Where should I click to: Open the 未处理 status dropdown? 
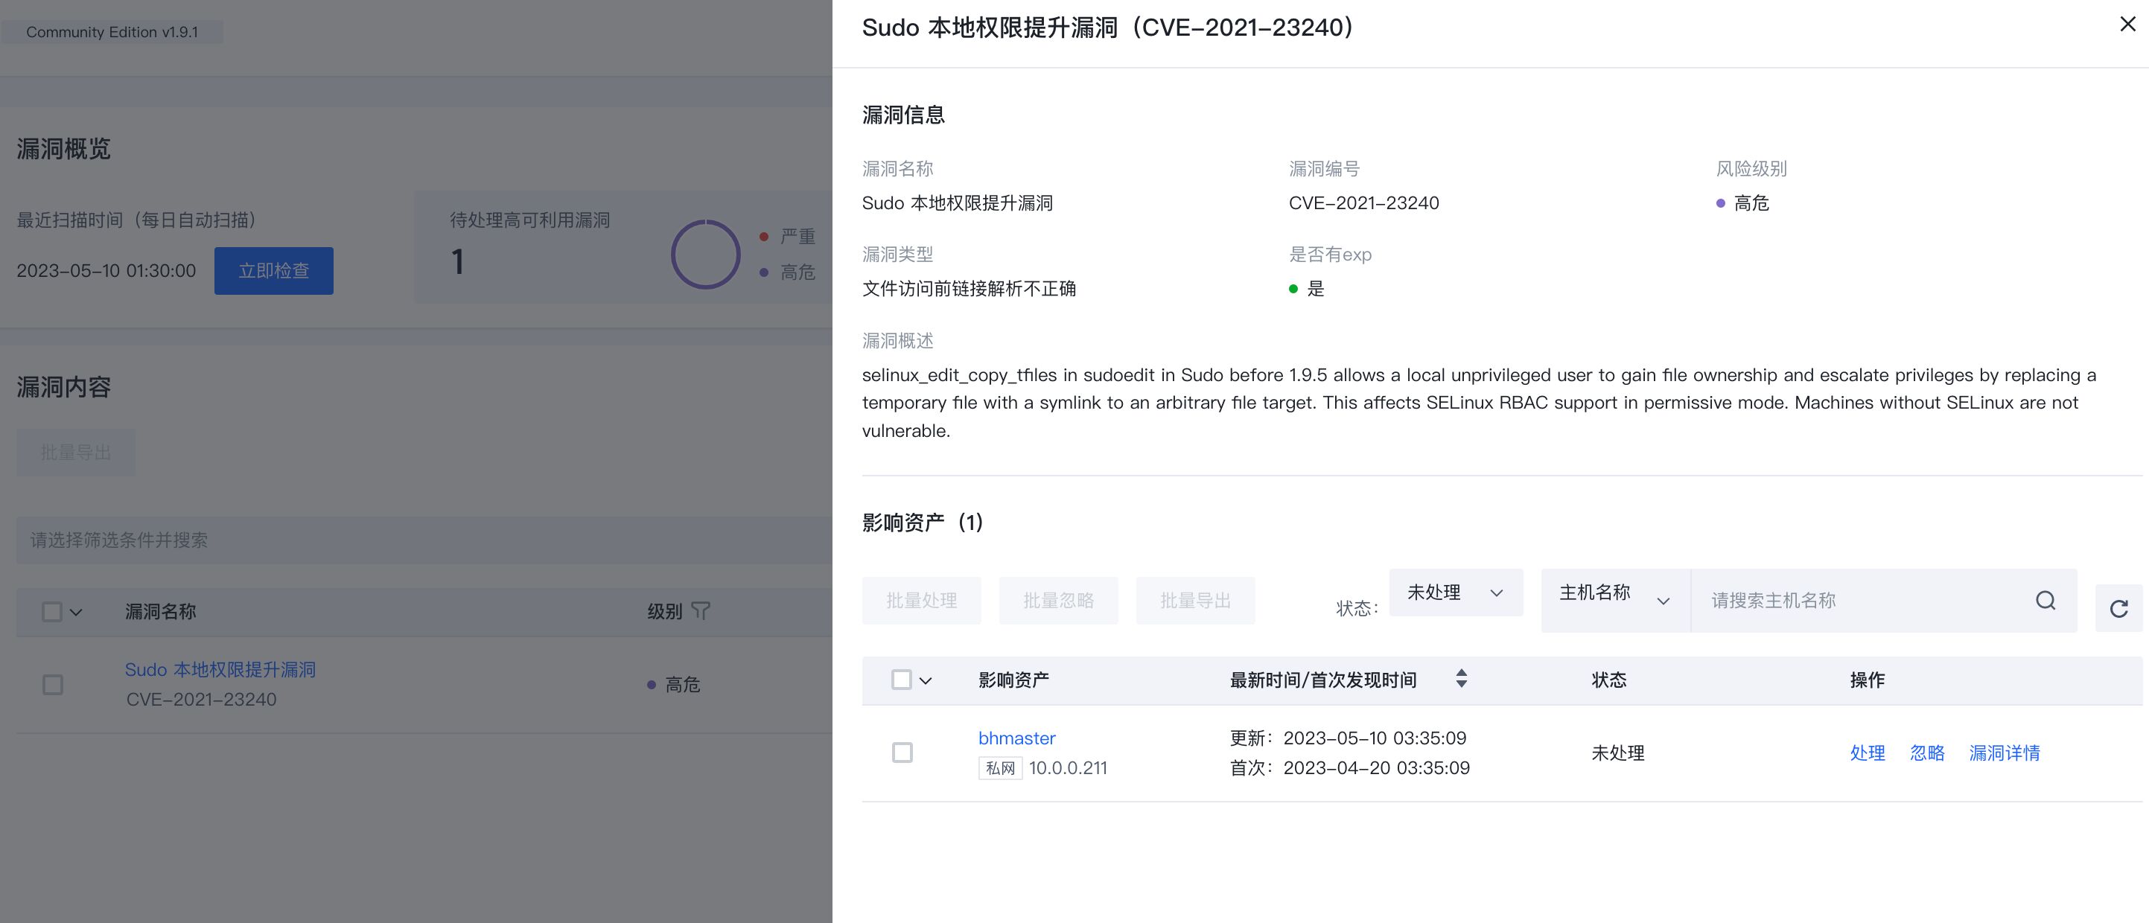pos(1455,593)
